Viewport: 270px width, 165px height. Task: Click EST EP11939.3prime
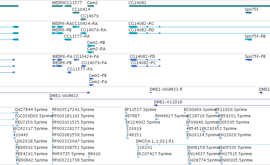pos(231,110)
